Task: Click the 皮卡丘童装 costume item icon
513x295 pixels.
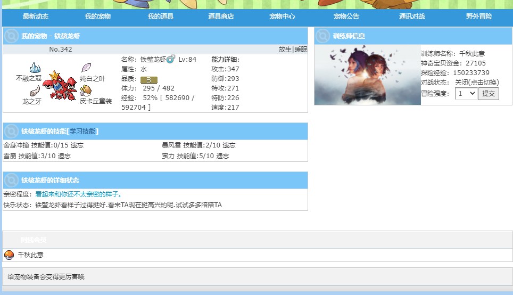Action: click(x=85, y=91)
